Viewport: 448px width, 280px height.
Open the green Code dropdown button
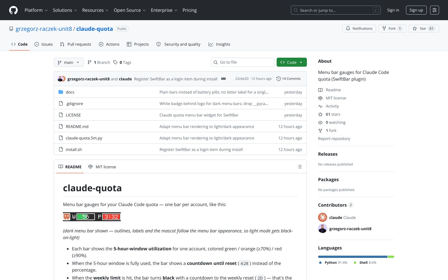[x=291, y=62]
